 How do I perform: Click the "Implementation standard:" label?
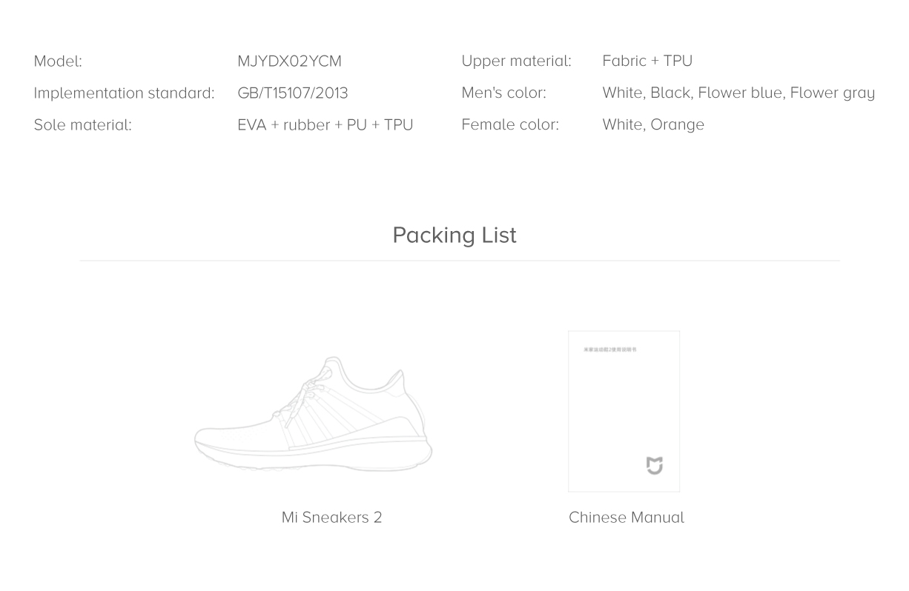click(x=124, y=93)
